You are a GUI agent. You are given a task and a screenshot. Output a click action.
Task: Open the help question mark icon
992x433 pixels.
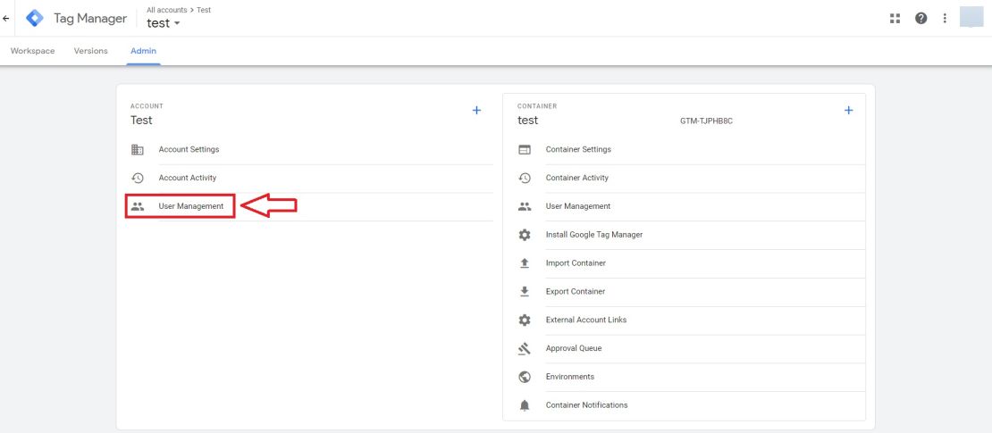click(x=921, y=19)
